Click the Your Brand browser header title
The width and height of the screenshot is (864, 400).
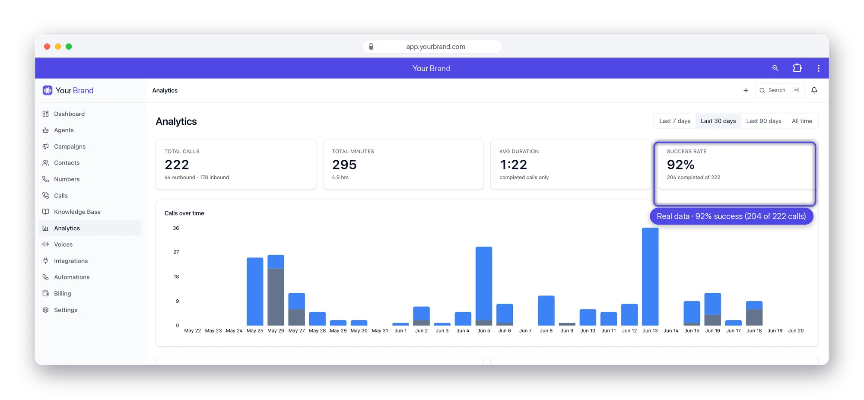[431, 68]
